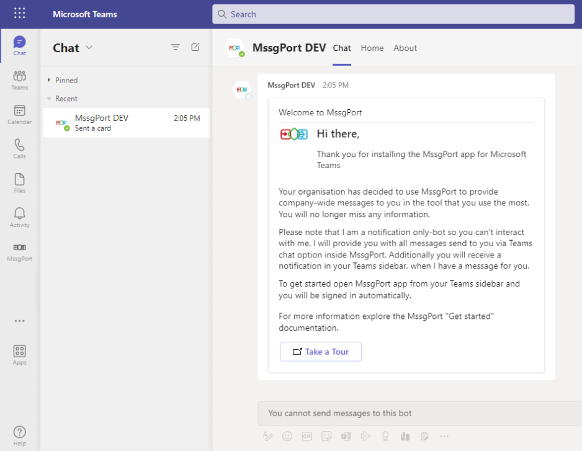
Task: Open the About tab for MssgPort DEV
Action: point(405,48)
